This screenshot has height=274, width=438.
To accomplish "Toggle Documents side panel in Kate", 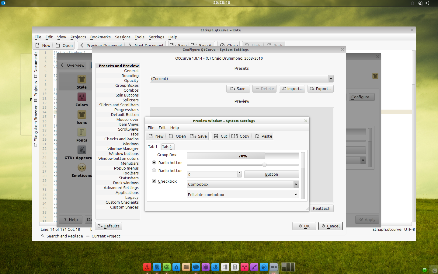I will [36, 65].
